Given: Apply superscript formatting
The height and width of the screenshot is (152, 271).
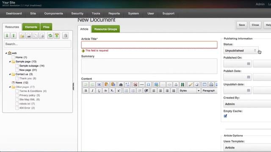Looking at the screenshot, I should 119,91.
